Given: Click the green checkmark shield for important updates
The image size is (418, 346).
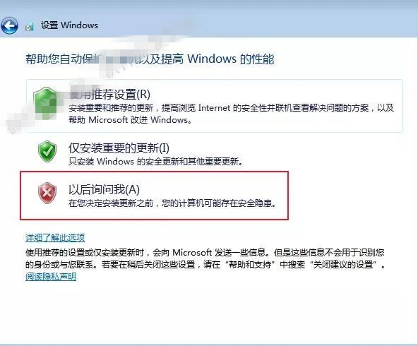Looking at the screenshot, I should [47, 151].
